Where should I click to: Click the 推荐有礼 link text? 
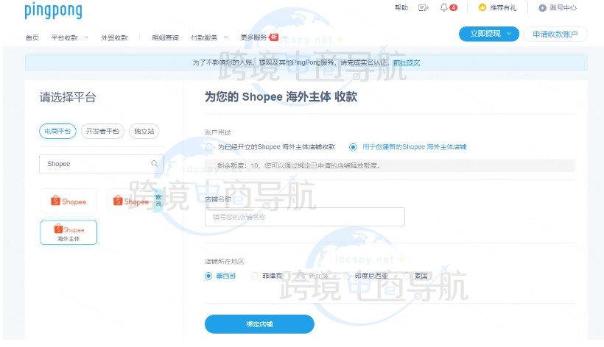(x=503, y=7)
